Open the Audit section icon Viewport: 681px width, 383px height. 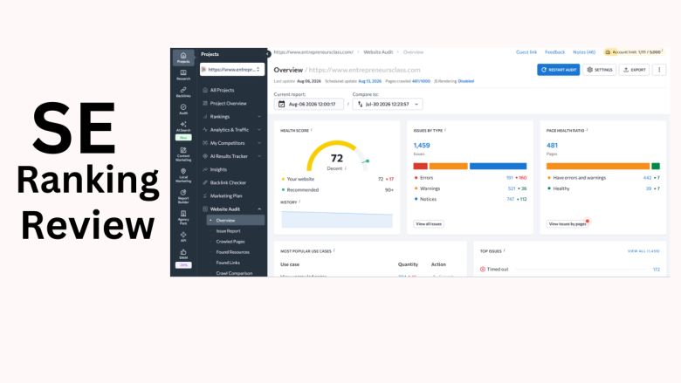[x=183, y=109]
